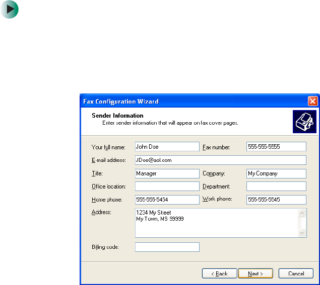Focus the Home phone input
The height and width of the screenshot is (285, 320).
coord(167,200)
